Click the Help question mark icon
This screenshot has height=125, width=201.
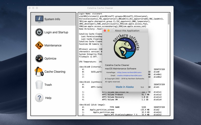click(x=39, y=98)
